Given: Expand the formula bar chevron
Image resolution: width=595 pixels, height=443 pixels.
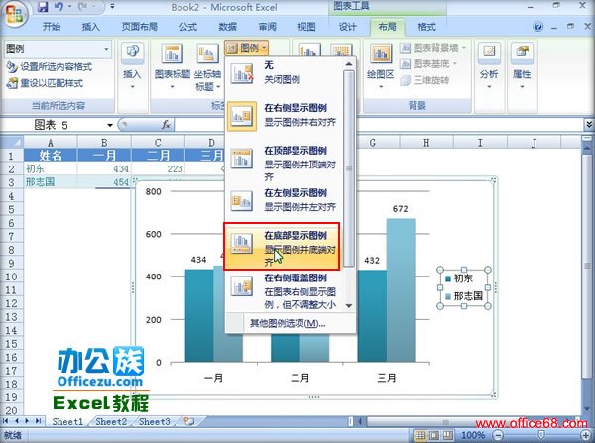Looking at the screenshot, I should pos(588,125).
